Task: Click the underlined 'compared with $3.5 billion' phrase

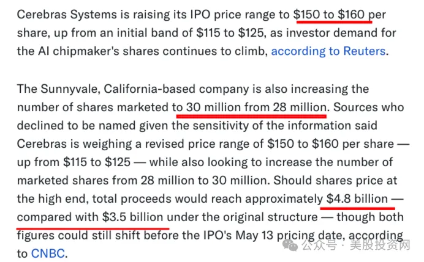Action: coord(90,217)
